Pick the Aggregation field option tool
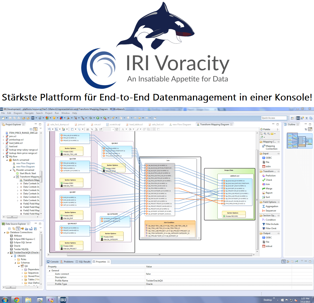The height and width of the screenshot is (303, 314). [x=270, y=206]
